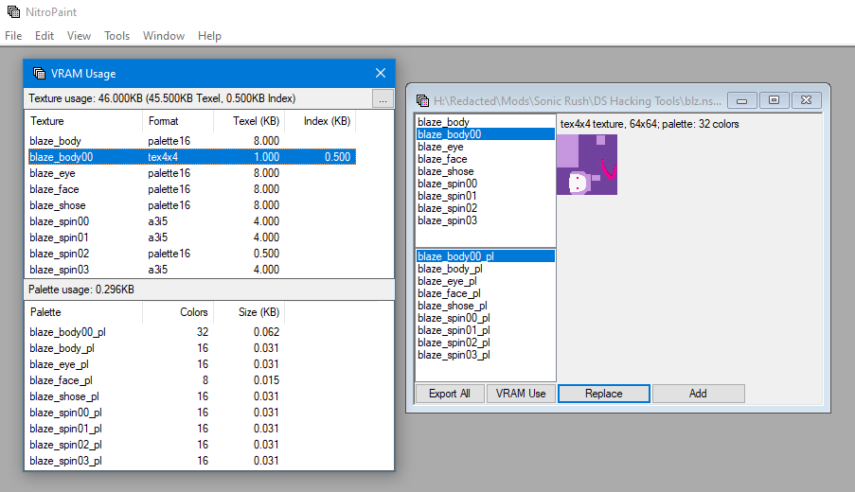This screenshot has width=855, height=492.
Task: Sort by Index (KB) column header
Action: (x=320, y=121)
